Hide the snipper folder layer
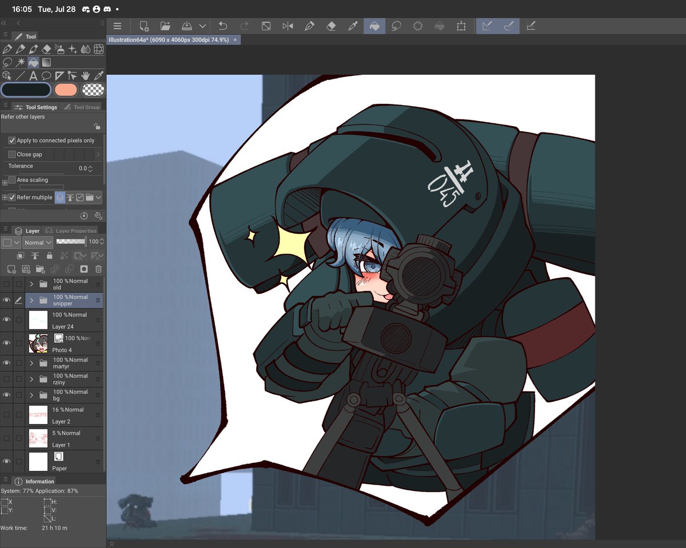 pos(6,300)
